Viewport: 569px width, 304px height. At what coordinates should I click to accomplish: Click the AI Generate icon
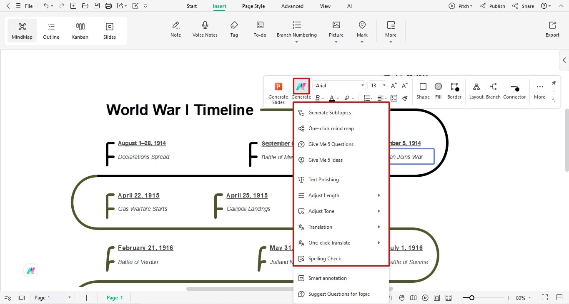coord(301,87)
